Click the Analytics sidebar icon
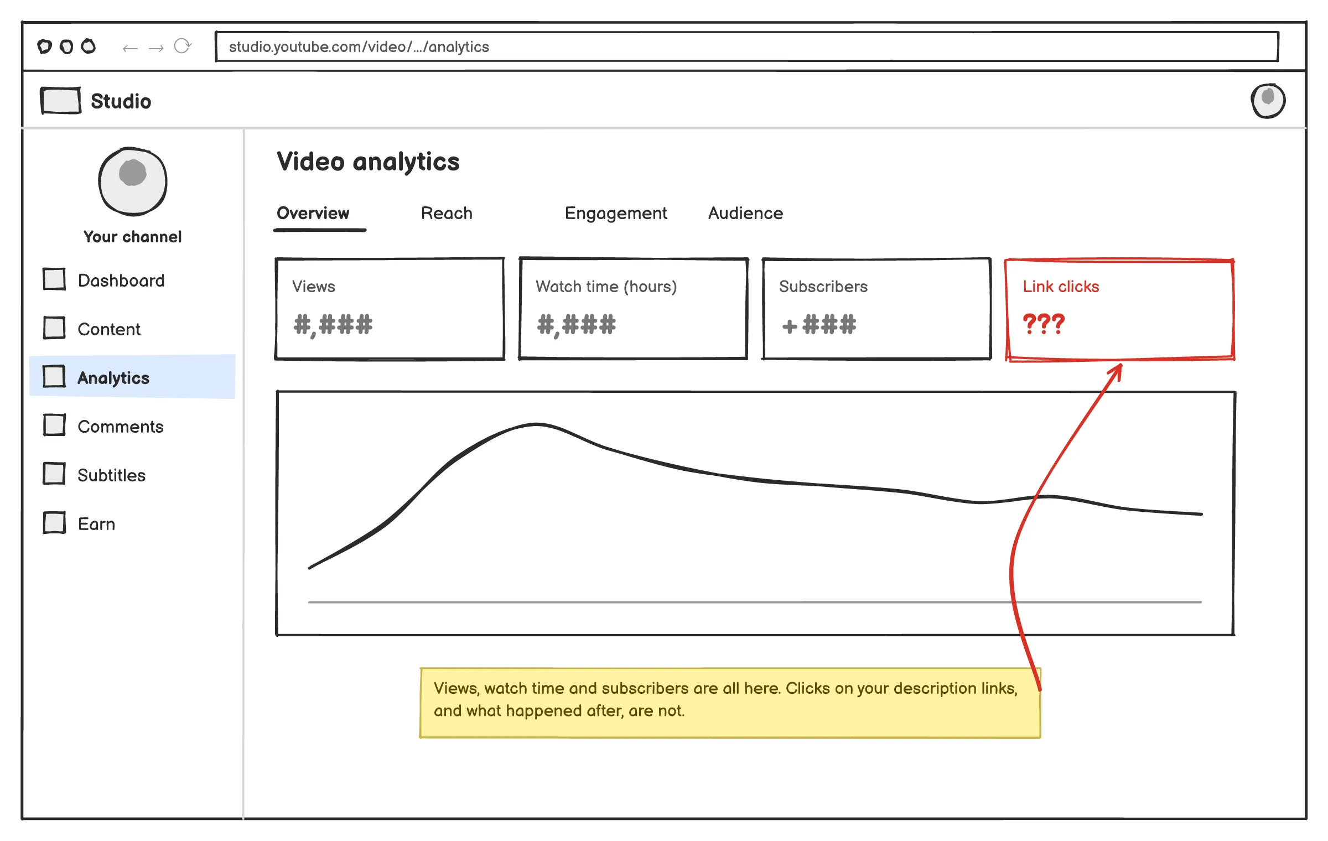Image resolution: width=1328 pixels, height=841 pixels. pyautogui.click(x=54, y=377)
